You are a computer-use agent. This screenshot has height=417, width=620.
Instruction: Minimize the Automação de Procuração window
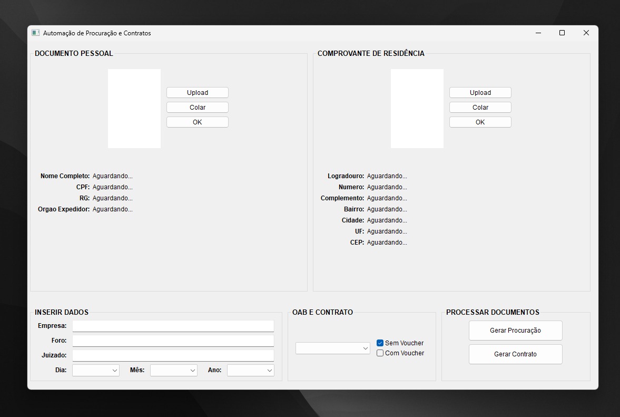538,33
